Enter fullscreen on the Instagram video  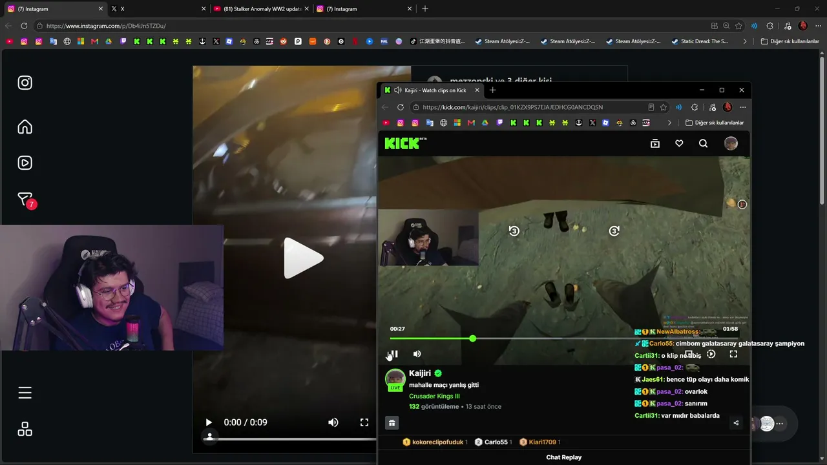pos(364,422)
